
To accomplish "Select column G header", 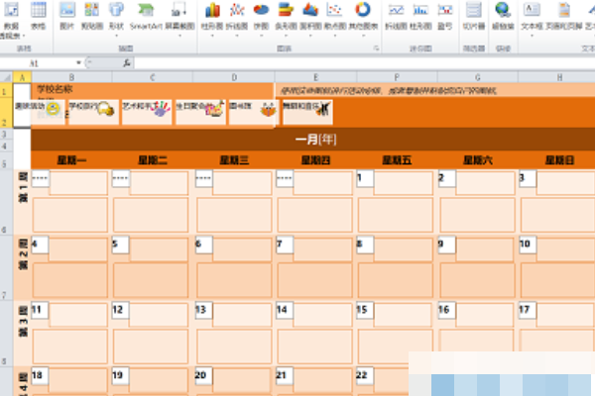I will pyautogui.click(x=477, y=77).
